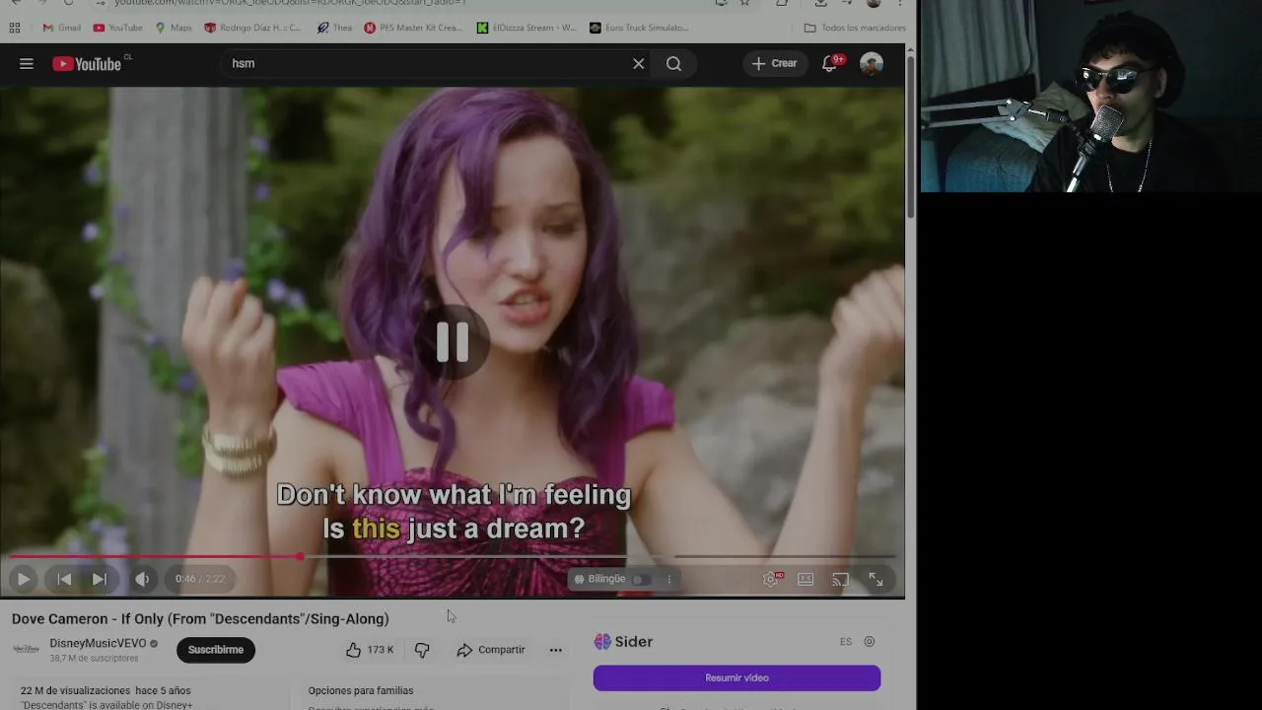
Task: Mute the video volume
Action: click(x=142, y=579)
